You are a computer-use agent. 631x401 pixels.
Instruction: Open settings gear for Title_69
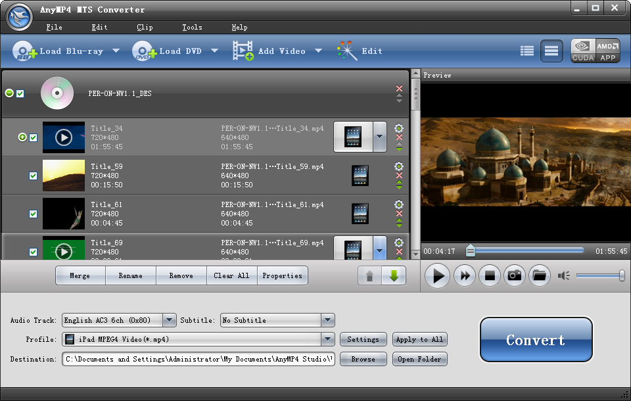[399, 243]
